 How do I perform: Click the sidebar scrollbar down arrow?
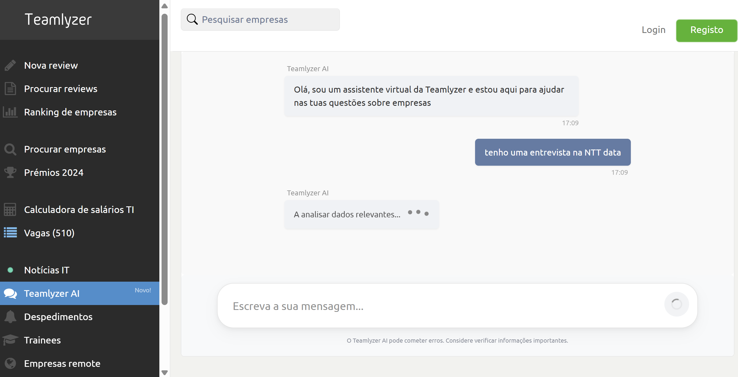click(165, 372)
